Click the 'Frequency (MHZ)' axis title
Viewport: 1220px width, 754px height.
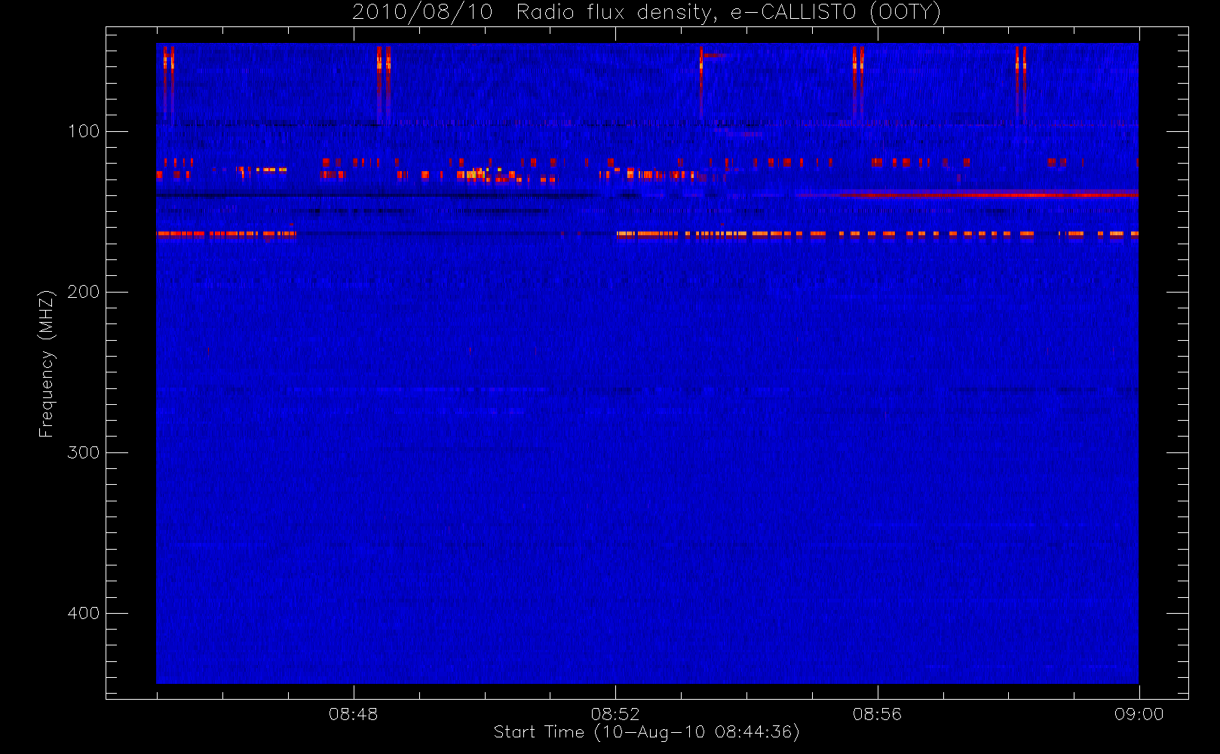click(47, 363)
